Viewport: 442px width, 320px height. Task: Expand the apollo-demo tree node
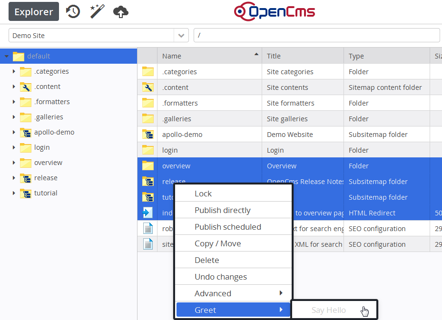(x=13, y=132)
